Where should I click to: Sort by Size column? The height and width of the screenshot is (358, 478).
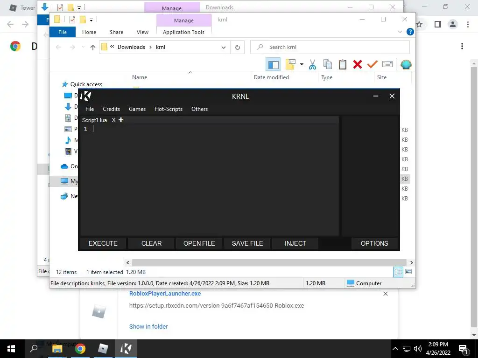[382, 77]
